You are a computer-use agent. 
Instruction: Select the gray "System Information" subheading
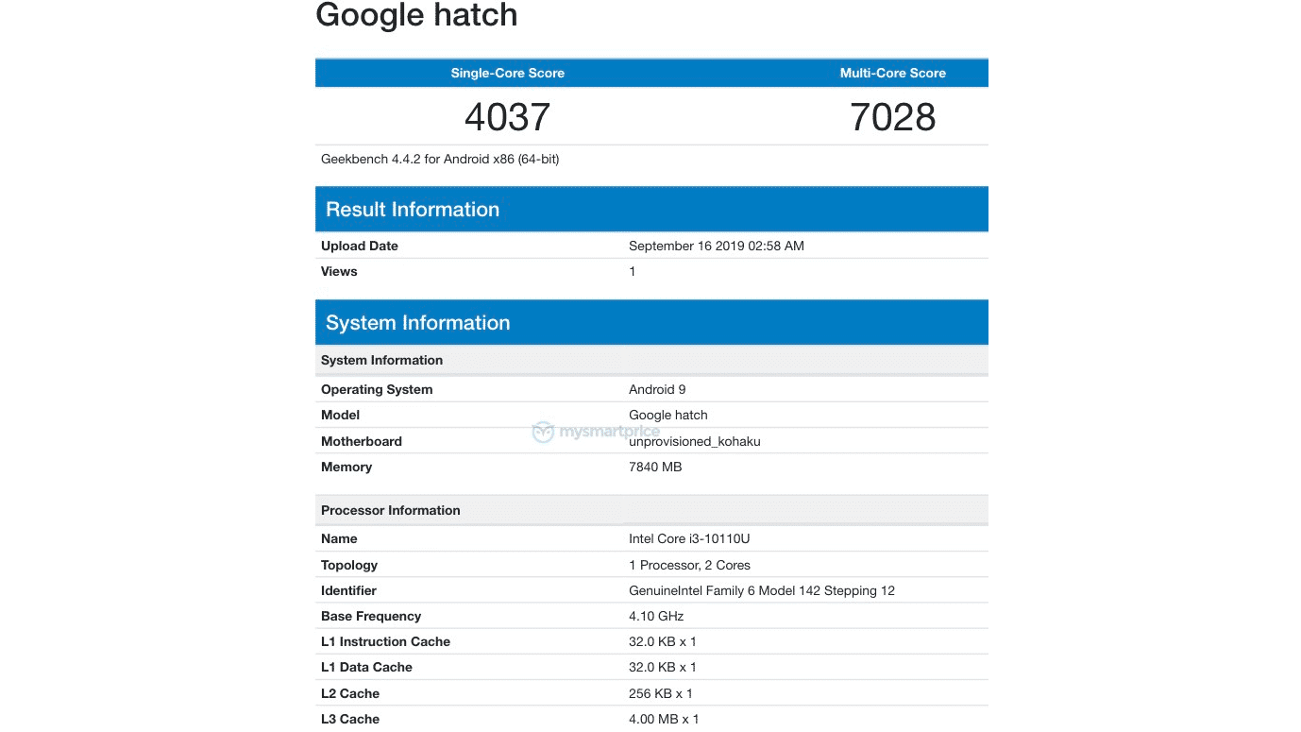(x=381, y=360)
